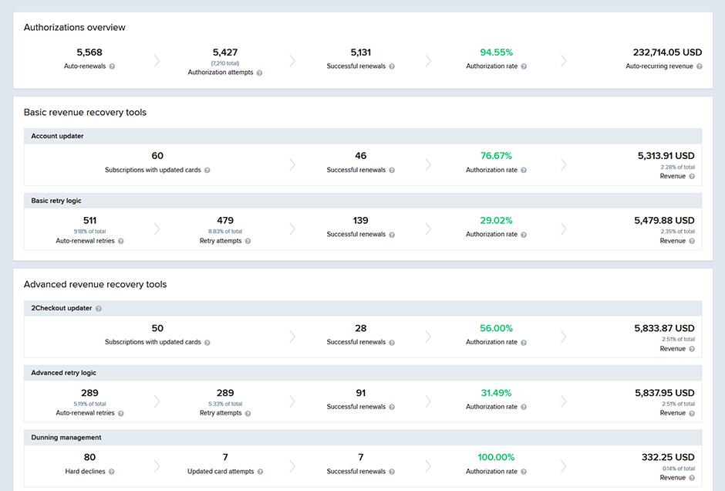Click help icon next to Hard declines

(112, 472)
